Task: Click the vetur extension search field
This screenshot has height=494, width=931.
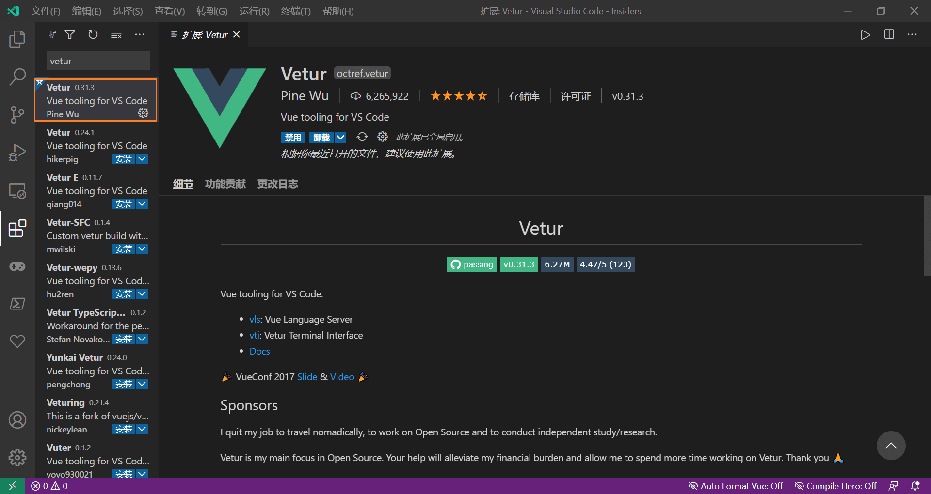Action: pos(98,61)
